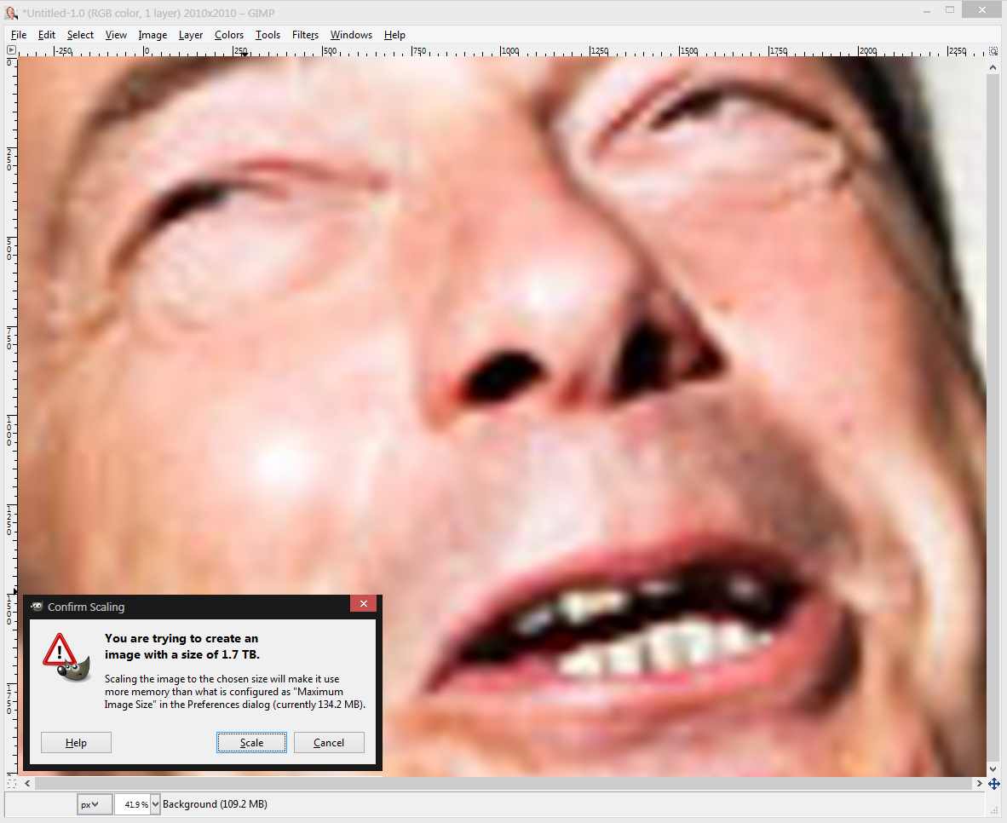
Task: Click the 41.9% zoom input field
Action: (133, 804)
